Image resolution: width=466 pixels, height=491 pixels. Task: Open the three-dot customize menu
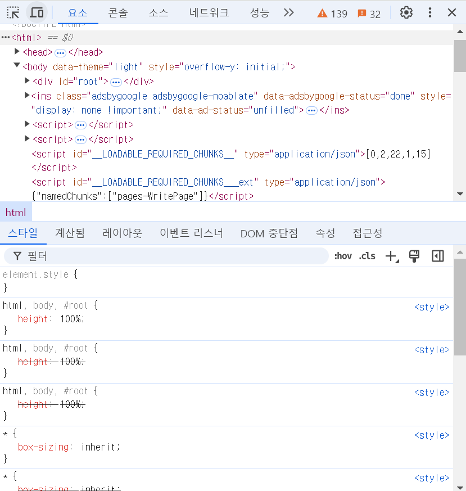pyautogui.click(x=430, y=13)
